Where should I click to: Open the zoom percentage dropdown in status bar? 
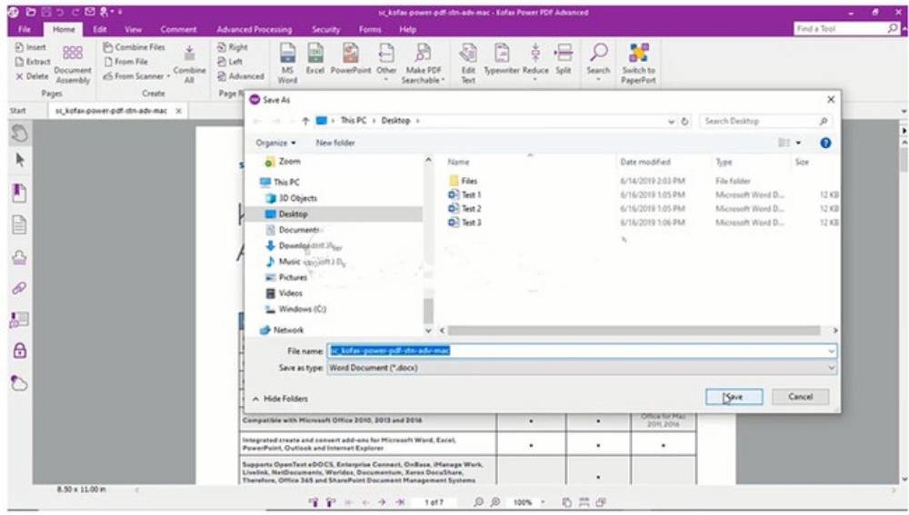[x=544, y=502]
